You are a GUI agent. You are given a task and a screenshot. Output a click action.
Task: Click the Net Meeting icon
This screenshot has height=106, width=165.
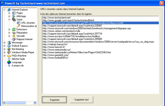point(9,49)
